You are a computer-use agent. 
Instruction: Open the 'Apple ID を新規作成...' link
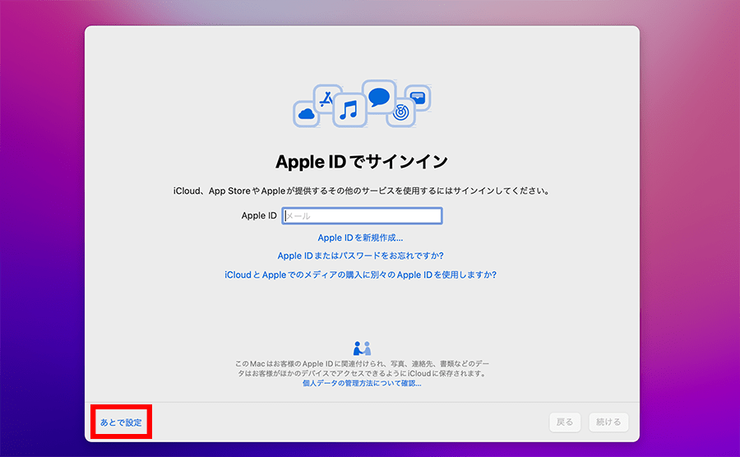click(x=360, y=238)
